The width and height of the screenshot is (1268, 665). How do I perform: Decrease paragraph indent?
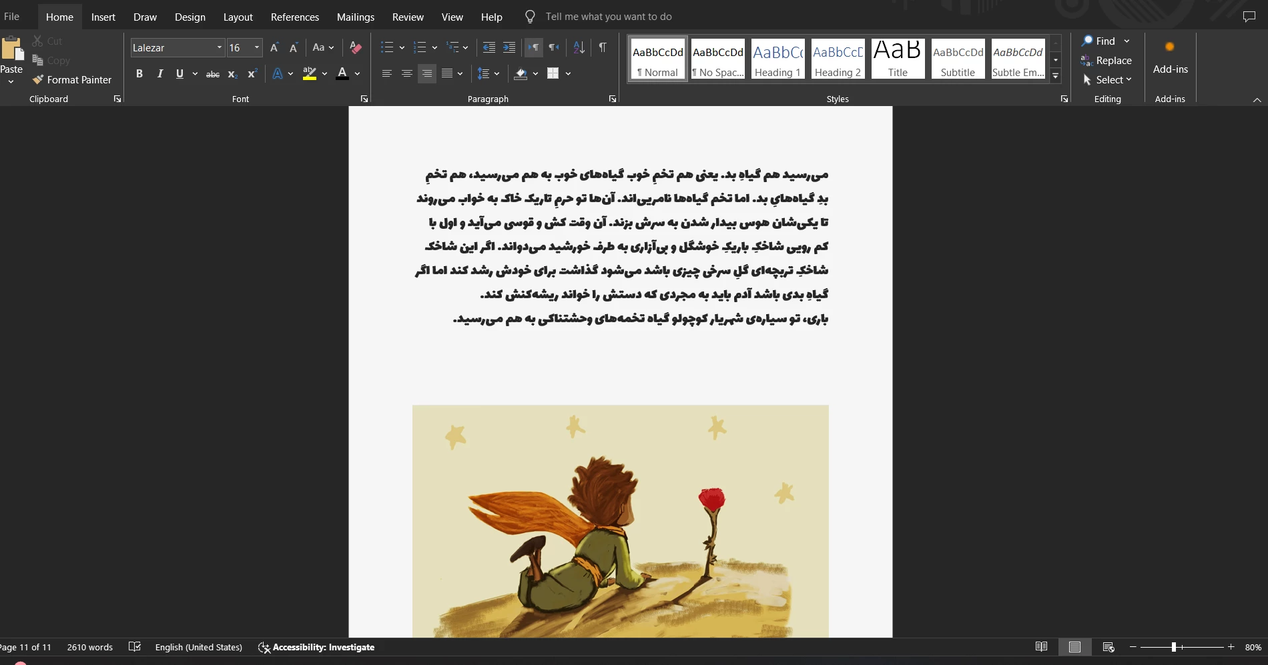[x=489, y=47]
